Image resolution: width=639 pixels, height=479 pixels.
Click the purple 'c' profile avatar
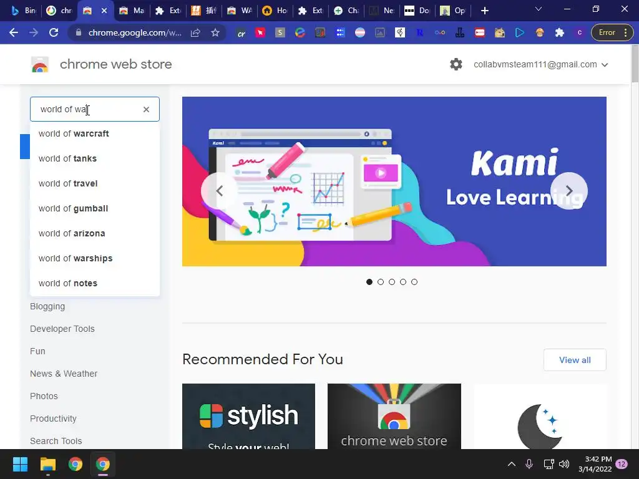pyautogui.click(x=580, y=32)
